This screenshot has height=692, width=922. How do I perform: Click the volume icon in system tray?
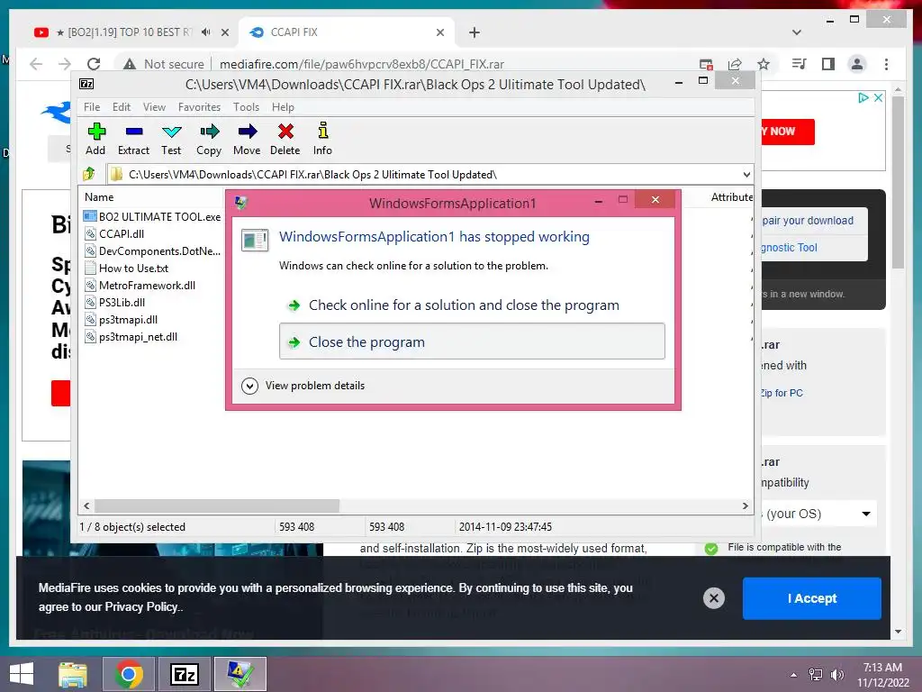coord(837,674)
